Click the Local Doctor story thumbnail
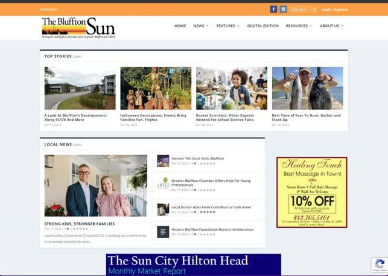This screenshot has width=388, height=276. click(x=163, y=210)
